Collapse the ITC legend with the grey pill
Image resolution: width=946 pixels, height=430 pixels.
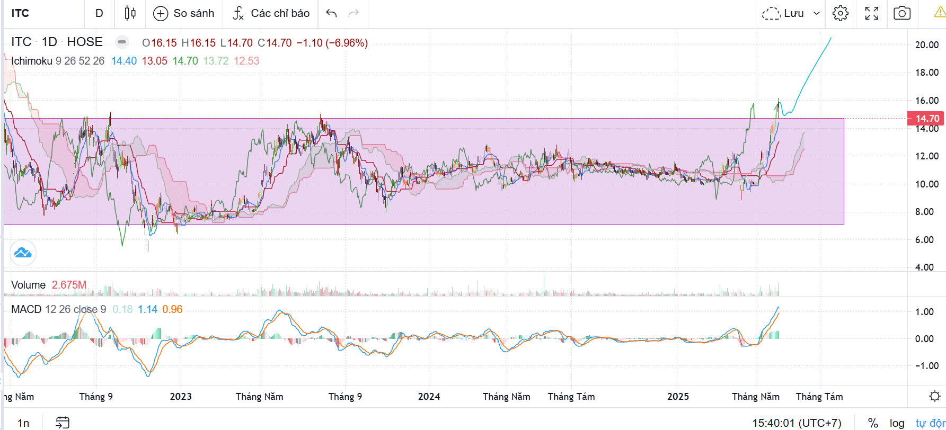click(122, 42)
